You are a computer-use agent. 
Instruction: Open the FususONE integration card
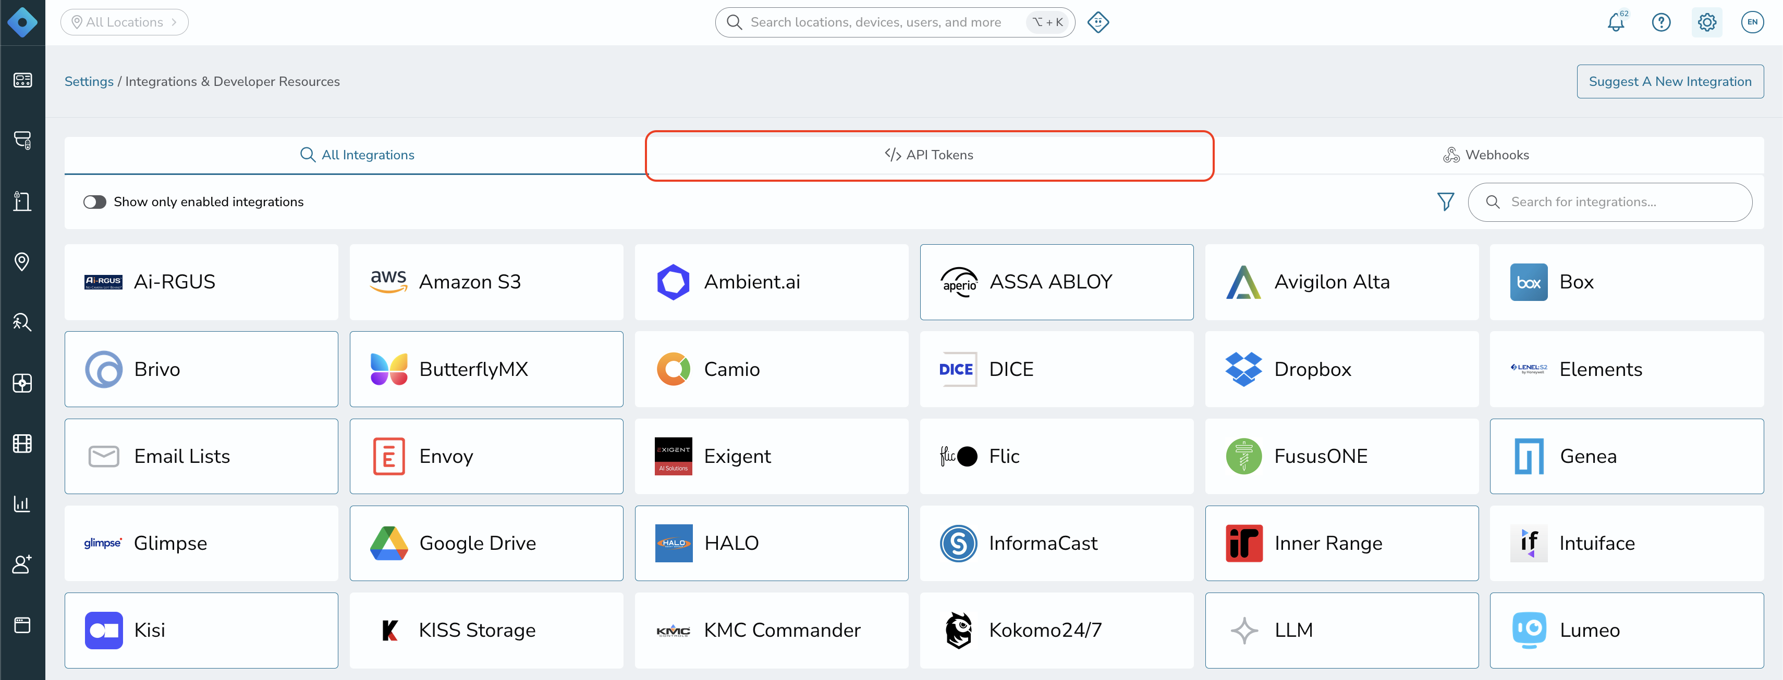coord(1342,456)
